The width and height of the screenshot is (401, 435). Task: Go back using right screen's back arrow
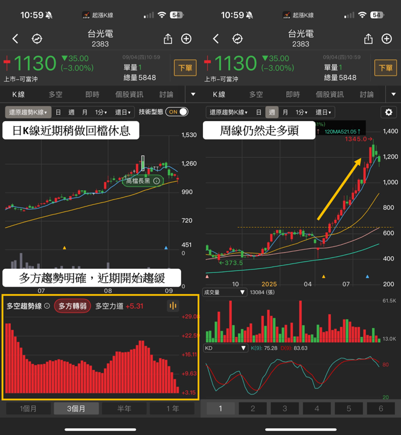click(216, 39)
